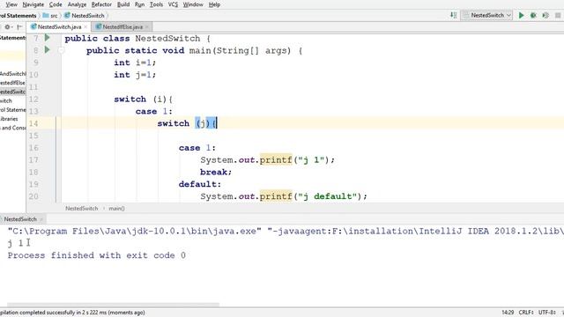Start debugging with the bug icon

(x=533, y=15)
